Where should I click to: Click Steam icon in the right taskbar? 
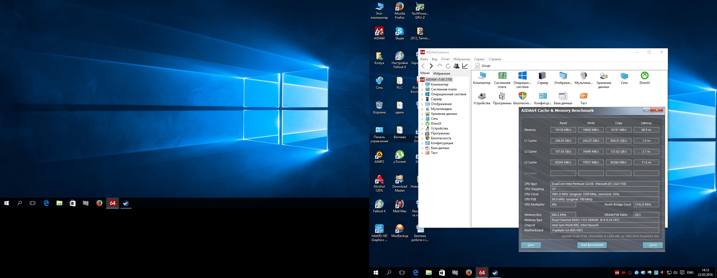(x=495, y=272)
